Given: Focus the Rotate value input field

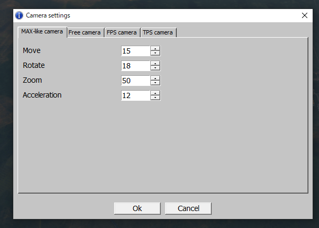Looking at the screenshot, I should pos(135,66).
